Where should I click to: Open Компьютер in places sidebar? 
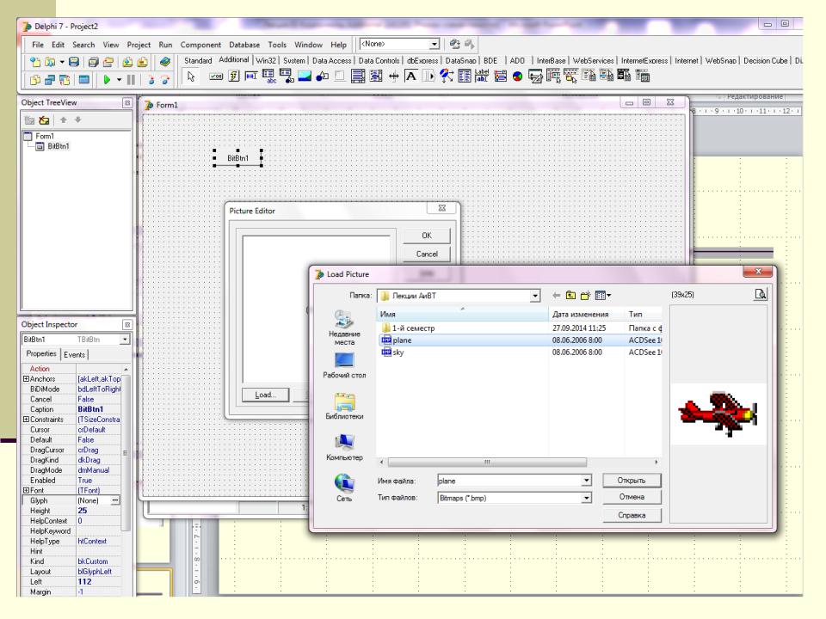[344, 447]
